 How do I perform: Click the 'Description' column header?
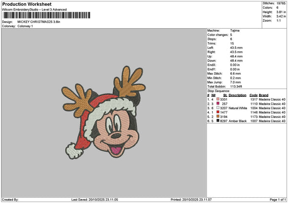(238, 95)
